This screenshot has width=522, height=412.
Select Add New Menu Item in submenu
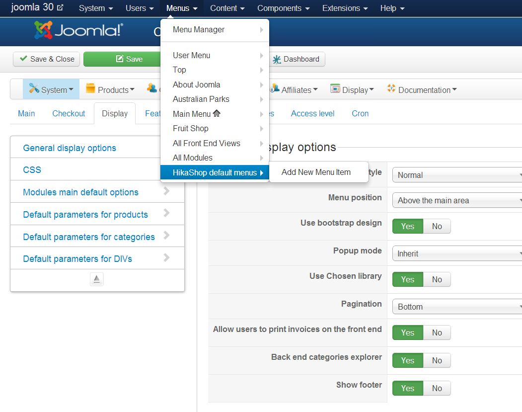pyautogui.click(x=316, y=172)
